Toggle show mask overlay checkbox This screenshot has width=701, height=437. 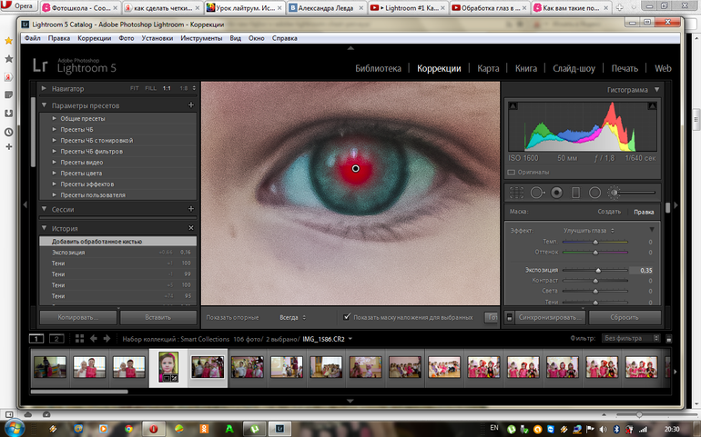(347, 317)
